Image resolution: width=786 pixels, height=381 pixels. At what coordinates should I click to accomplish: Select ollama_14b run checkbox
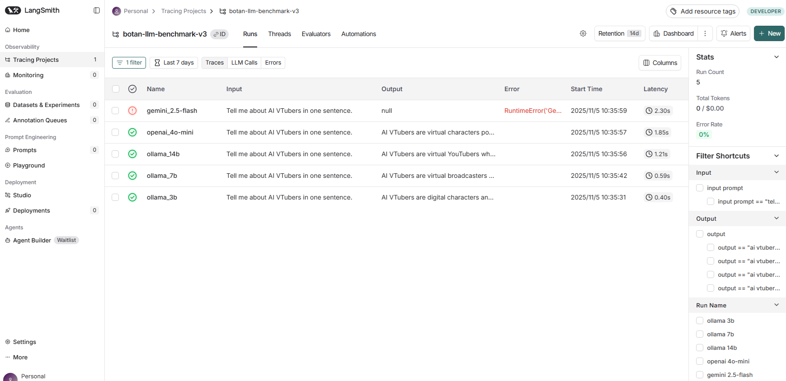point(116,154)
